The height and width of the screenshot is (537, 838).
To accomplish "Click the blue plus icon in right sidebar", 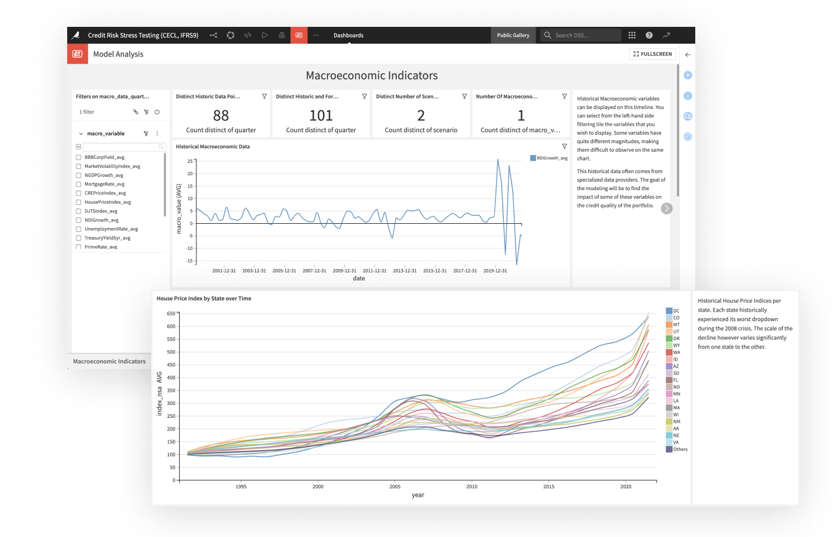I will [688, 76].
